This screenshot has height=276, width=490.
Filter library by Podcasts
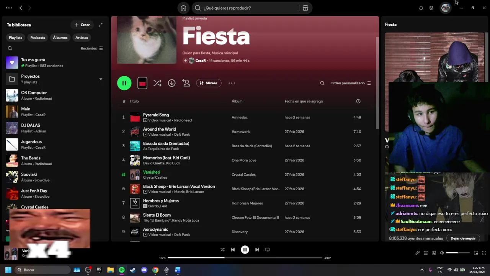click(38, 38)
